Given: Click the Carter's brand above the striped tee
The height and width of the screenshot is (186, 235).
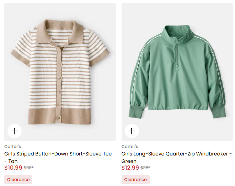Looking at the screenshot, I should (x=12, y=147).
